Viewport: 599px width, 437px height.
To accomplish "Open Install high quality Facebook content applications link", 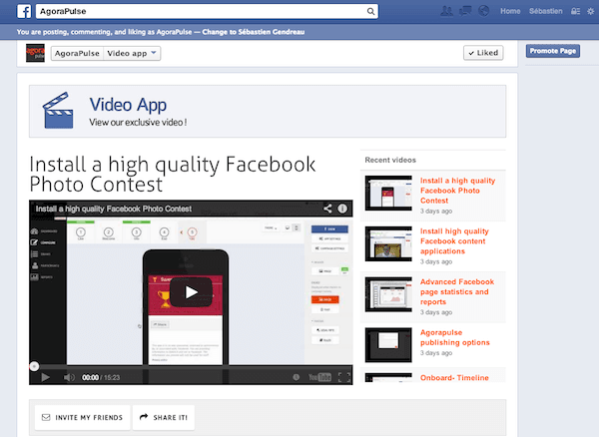I will pyautogui.click(x=454, y=241).
